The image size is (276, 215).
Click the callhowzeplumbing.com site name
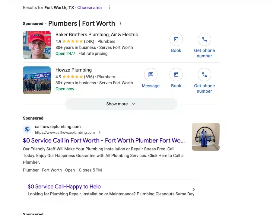tap(58, 127)
